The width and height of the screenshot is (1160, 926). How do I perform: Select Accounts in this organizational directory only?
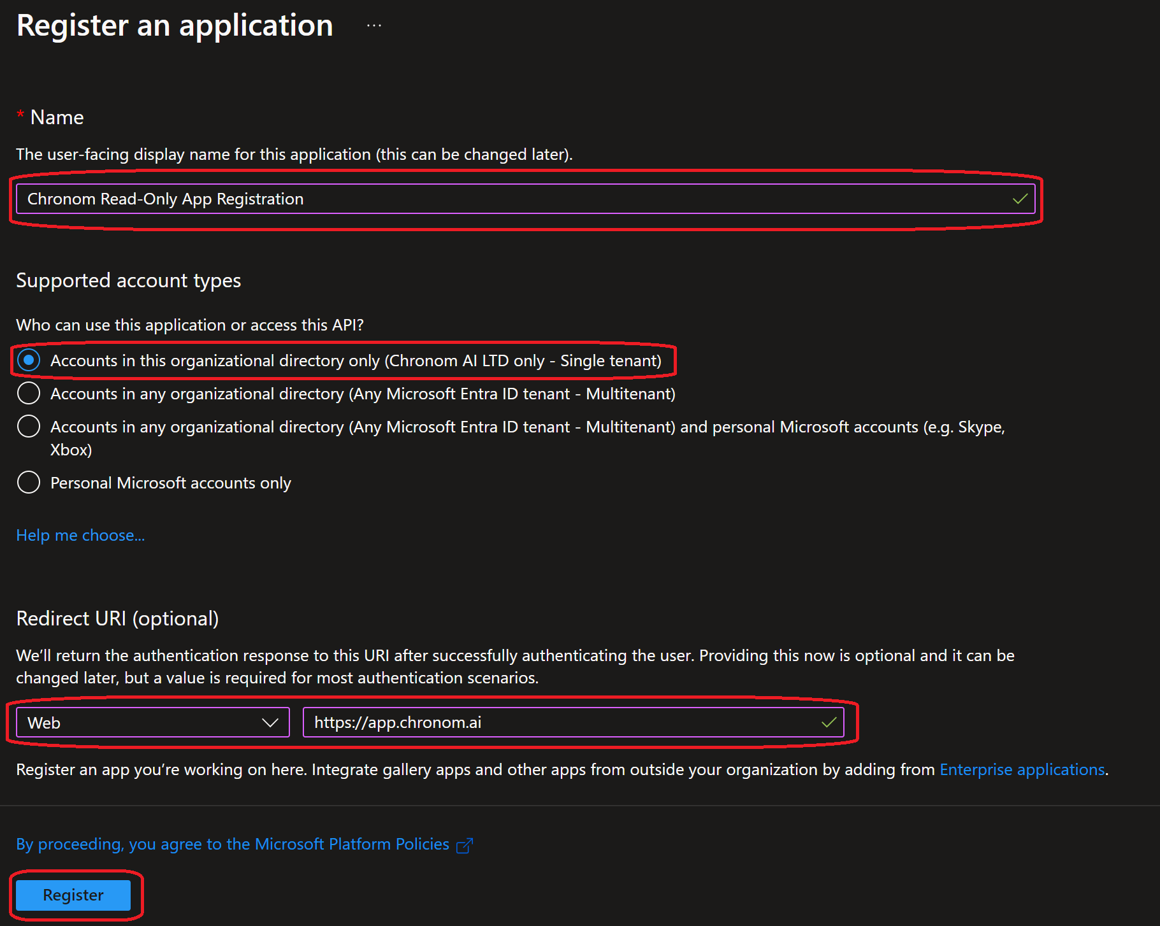pos(28,360)
